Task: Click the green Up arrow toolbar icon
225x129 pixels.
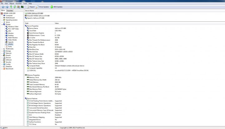Action: [11, 7]
